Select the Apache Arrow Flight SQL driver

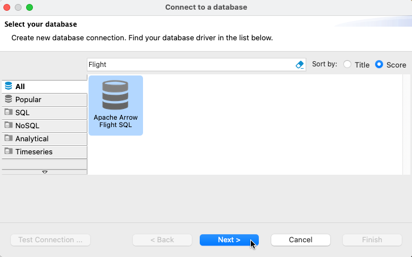click(x=116, y=106)
